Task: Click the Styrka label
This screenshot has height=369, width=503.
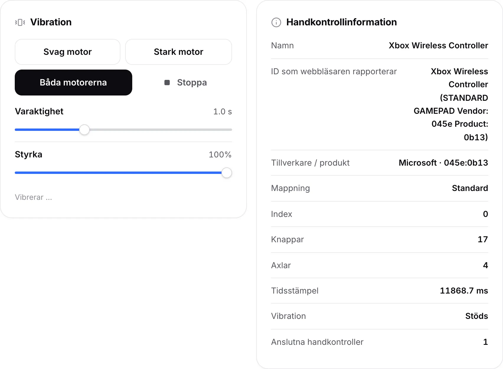Action: pyautogui.click(x=29, y=154)
